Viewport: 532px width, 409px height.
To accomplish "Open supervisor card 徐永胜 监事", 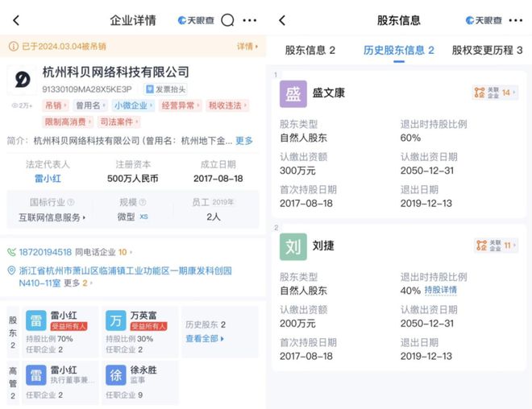I will click(139, 382).
